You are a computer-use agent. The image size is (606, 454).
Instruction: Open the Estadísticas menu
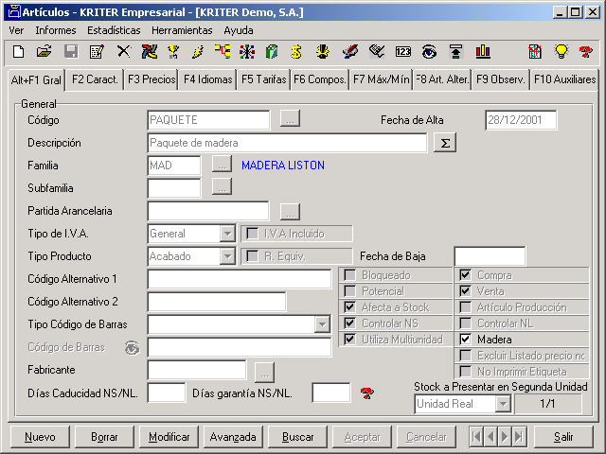[114, 30]
